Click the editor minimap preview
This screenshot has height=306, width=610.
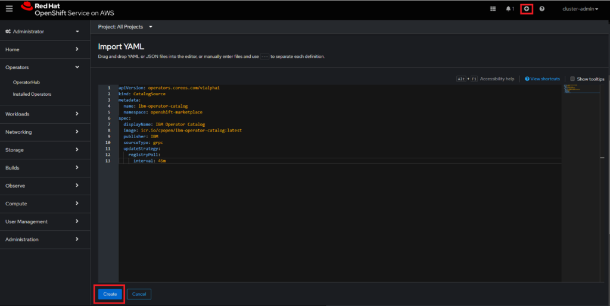pos(581,89)
